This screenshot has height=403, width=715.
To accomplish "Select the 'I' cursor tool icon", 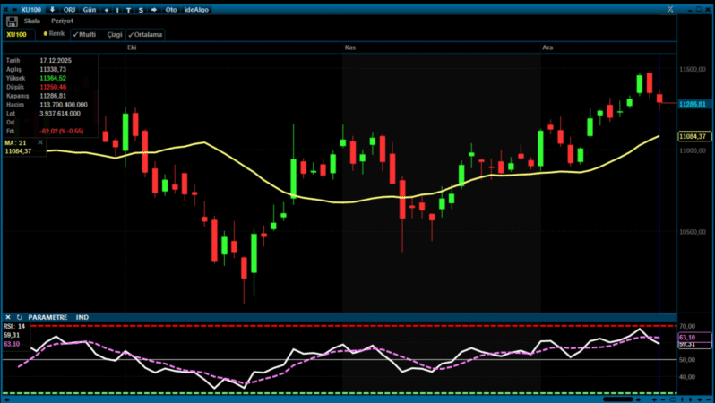I will [x=117, y=9].
